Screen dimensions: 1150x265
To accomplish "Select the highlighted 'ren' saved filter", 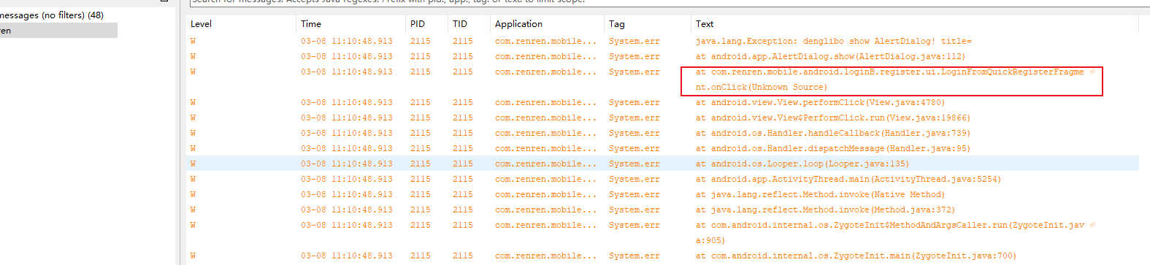I will point(58,31).
